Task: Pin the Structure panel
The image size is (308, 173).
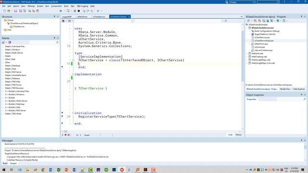Action: 54,17
